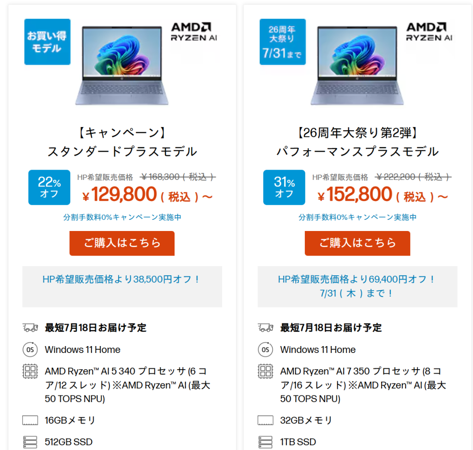Click the memory icon beside 16GBメモリ
This screenshot has width=473, height=450.
(x=30, y=420)
